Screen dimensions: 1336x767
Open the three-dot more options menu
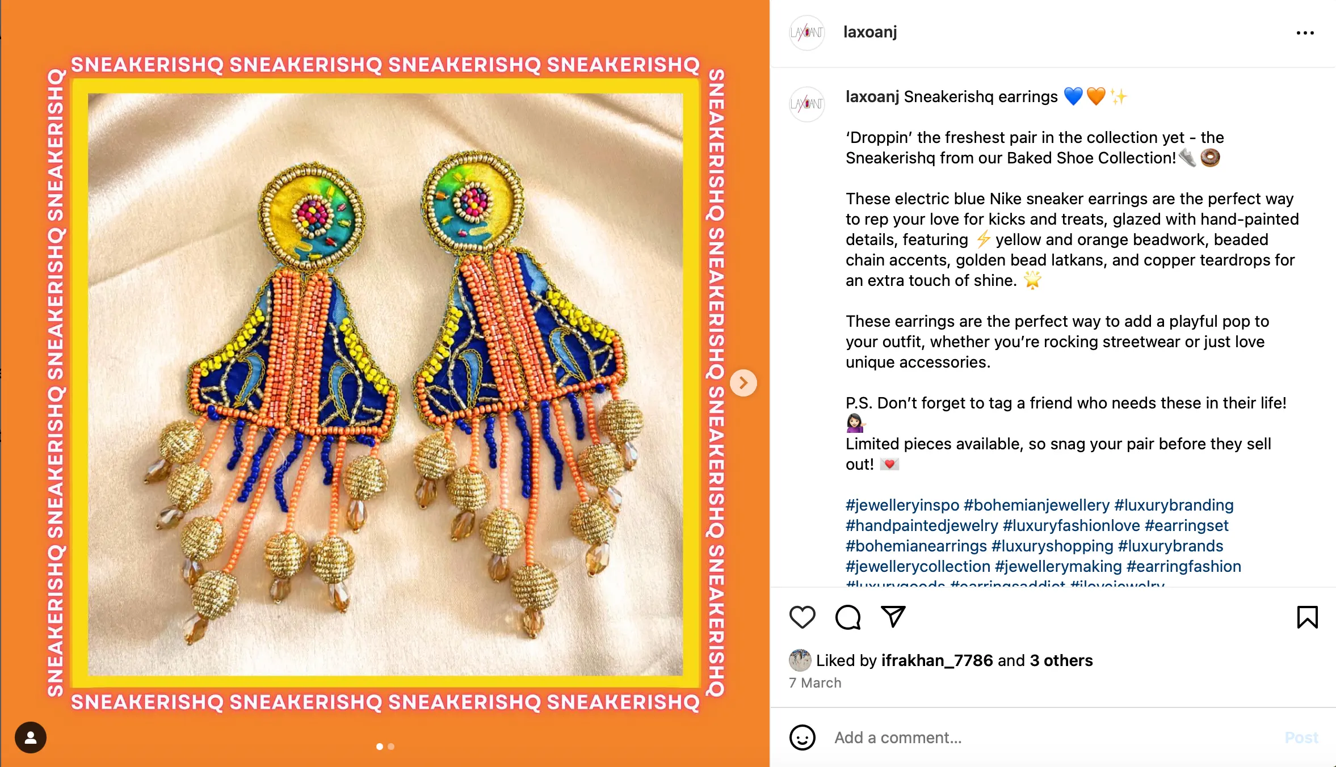pos(1305,33)
